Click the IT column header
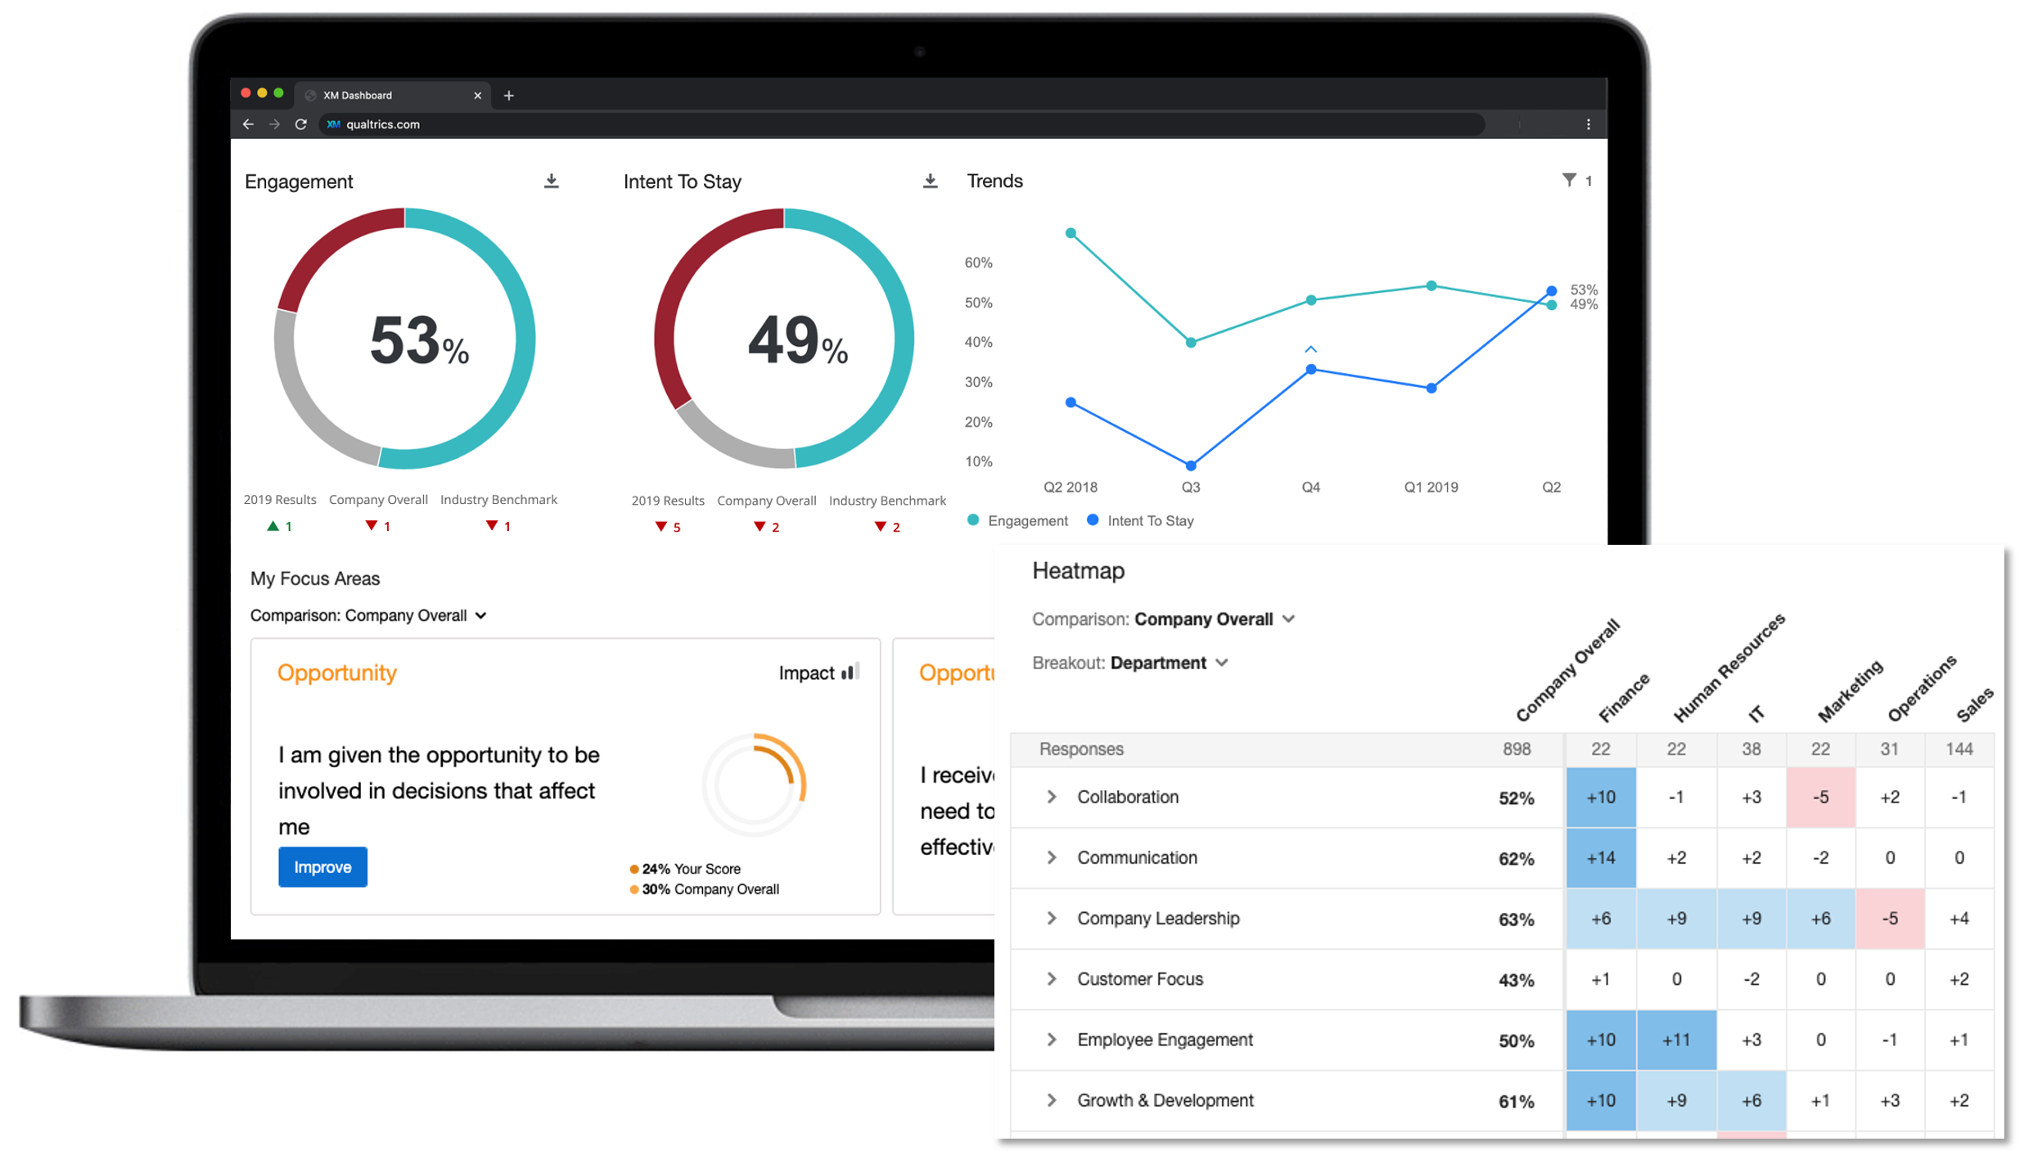 point(1756,713)
